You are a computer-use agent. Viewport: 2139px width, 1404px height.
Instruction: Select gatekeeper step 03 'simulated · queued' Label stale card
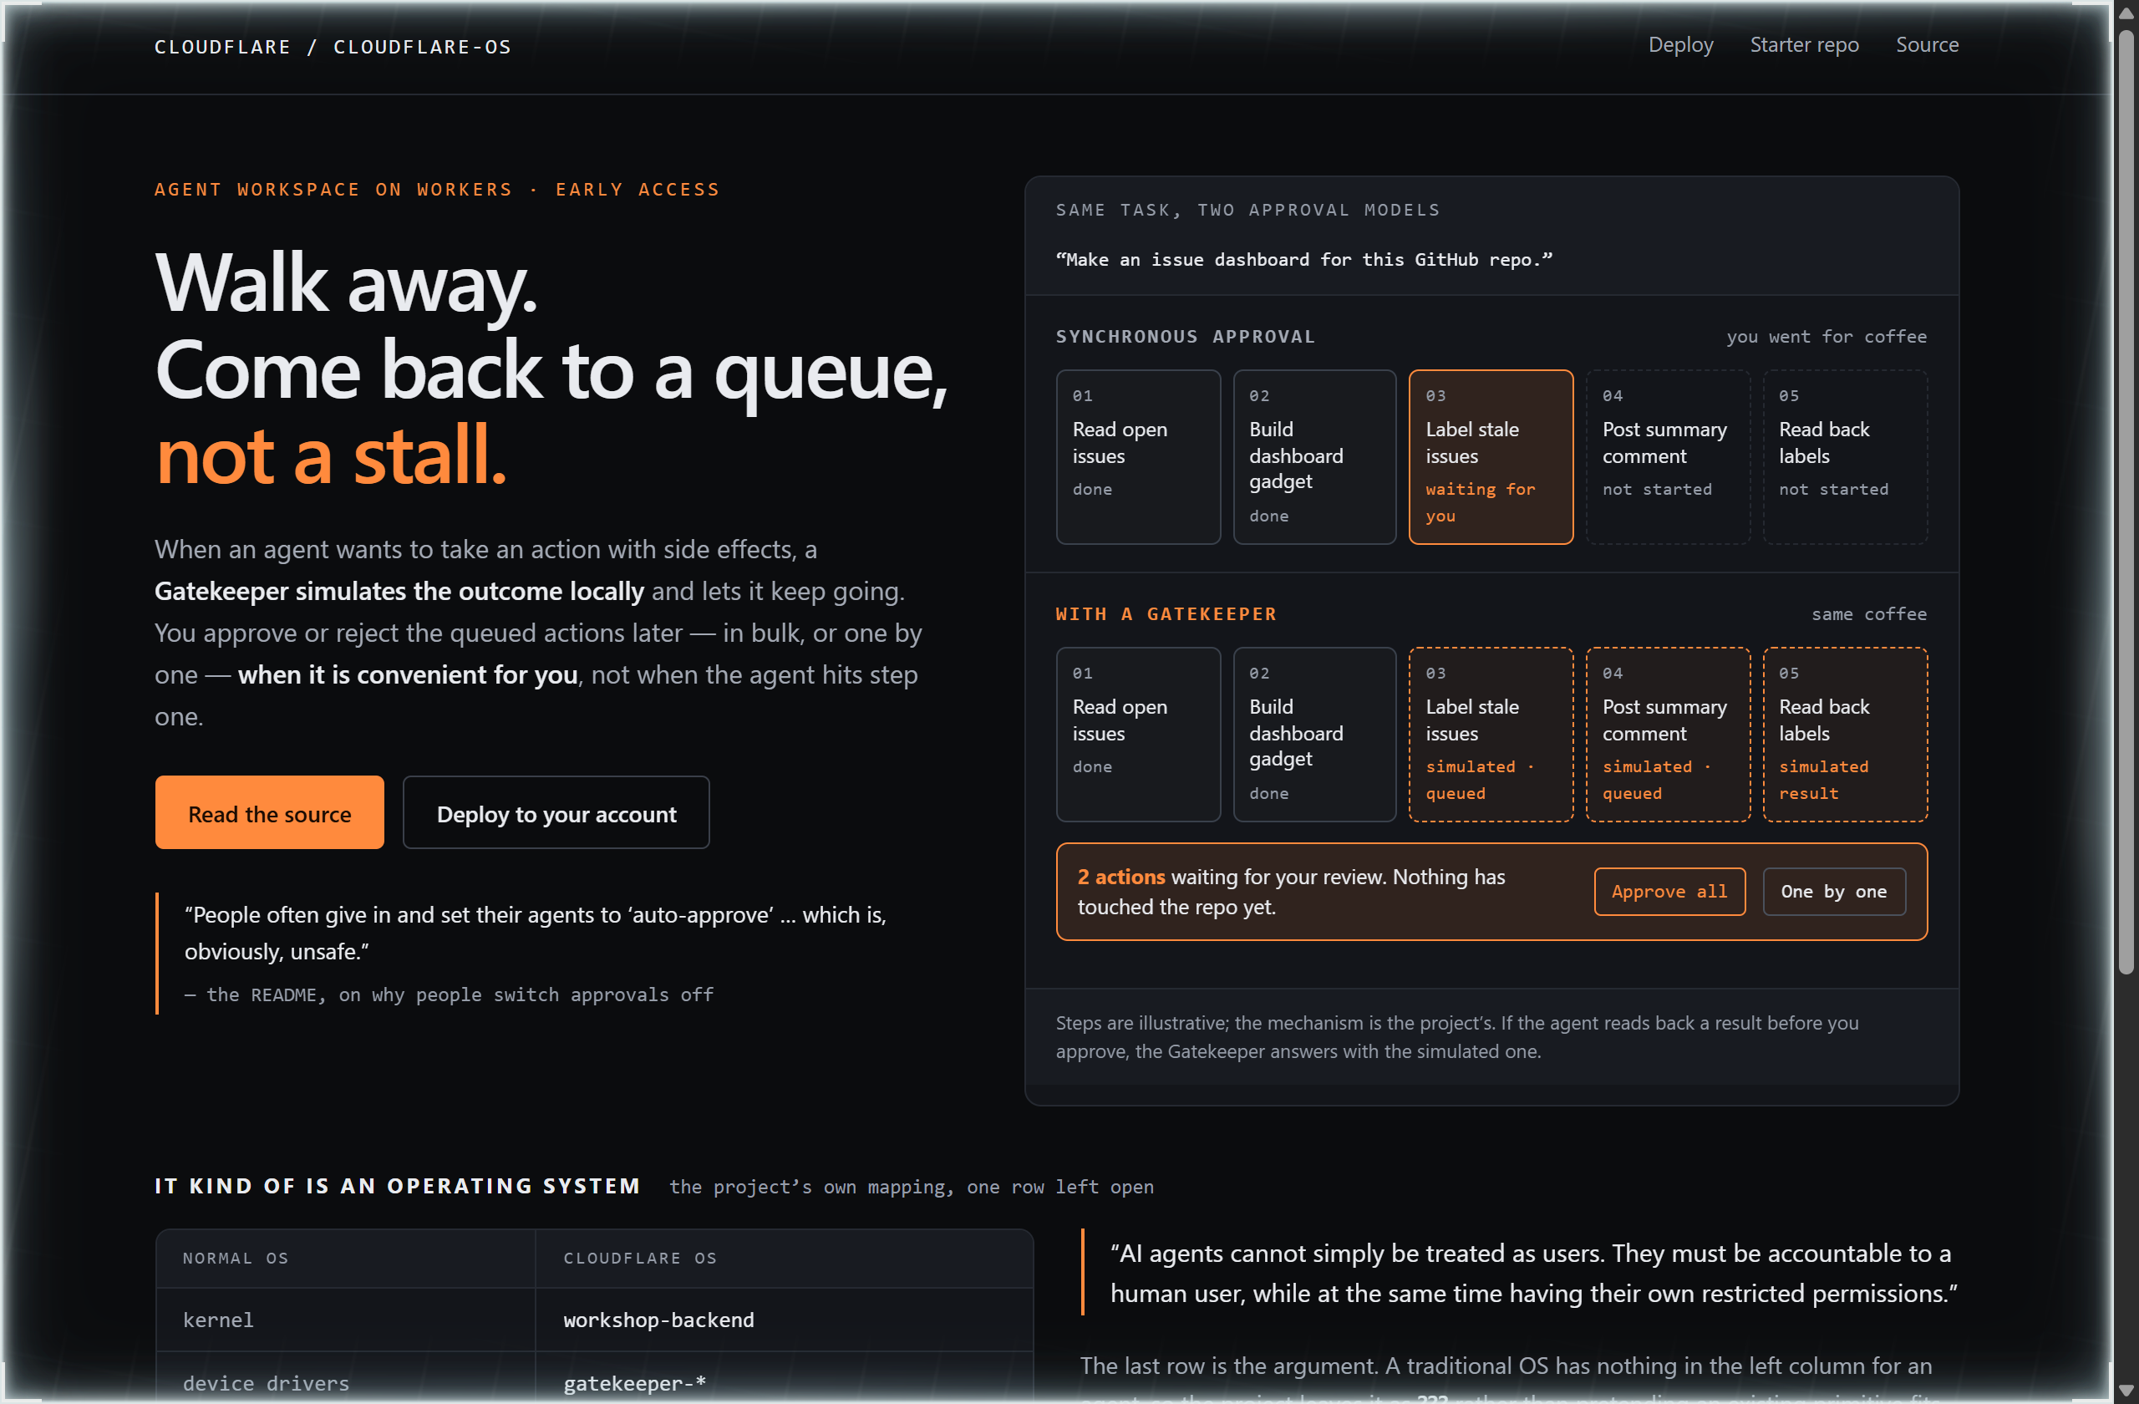(1490, 735)
